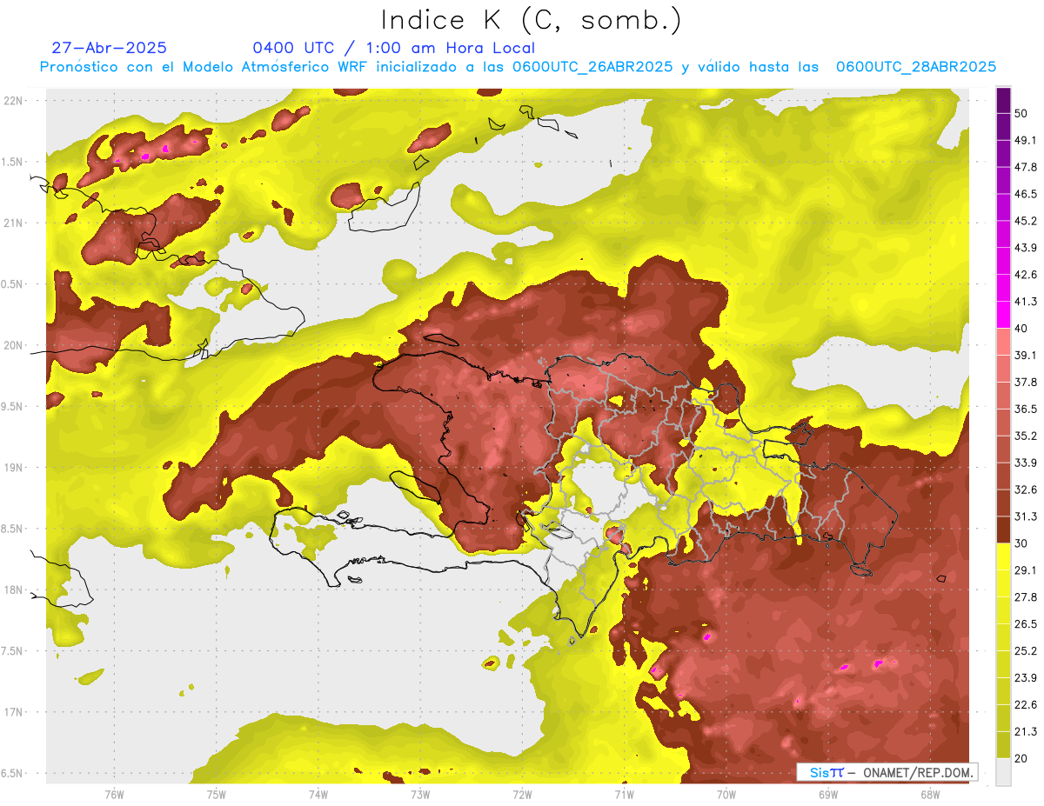Select the date text '27-Abr-2025'
The height and width of the screenshot is (806, 1044).
[x=110, y=48]
